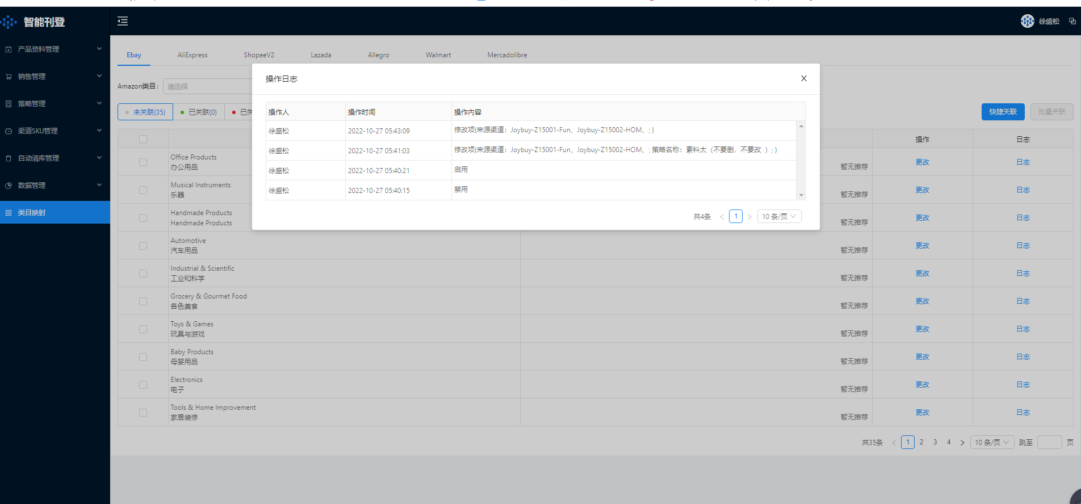
Task: Switch to the Lazada tab
Action: [321, 55]
